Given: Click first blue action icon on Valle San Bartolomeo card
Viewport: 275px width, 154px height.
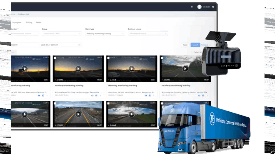Looking at the screenshot, I should coord(92,96).
